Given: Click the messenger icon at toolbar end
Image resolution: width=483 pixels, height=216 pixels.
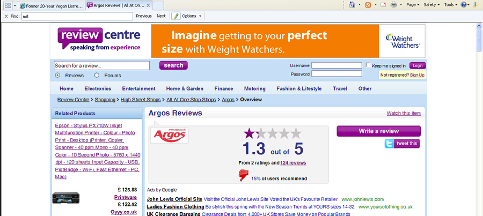Looking at the screenshot, I should 475,5.
